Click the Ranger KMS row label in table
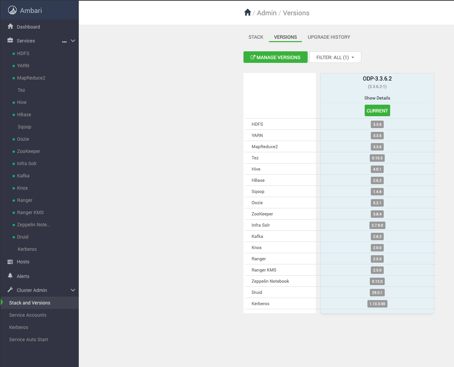The image size is (454, 367). tap(264, 270)
